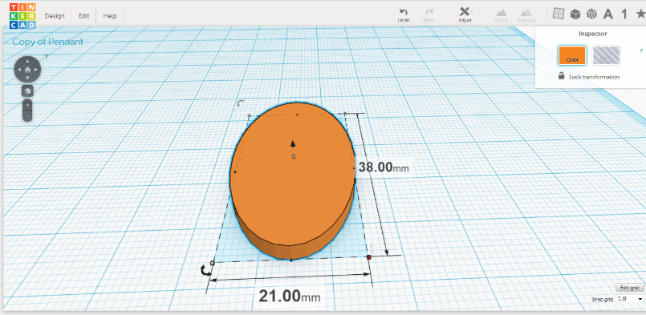646x315 pixels.
Task: Click the right edge midpoint handle
Action: pos(354,168)
